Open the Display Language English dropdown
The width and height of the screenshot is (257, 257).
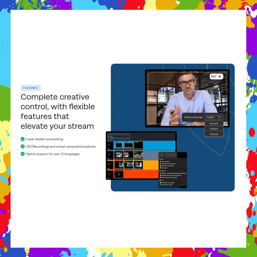(x=213, y=117)
